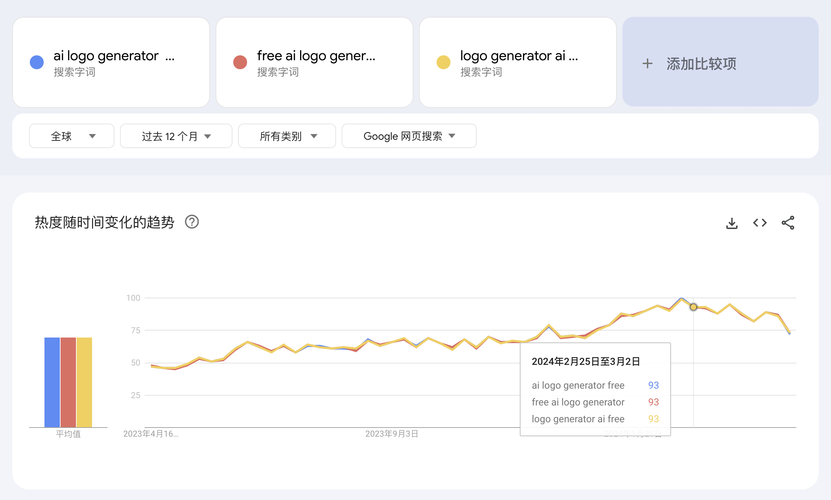Open the help icon beside 热度随时间变化的趋势

(x=192, y=222)
